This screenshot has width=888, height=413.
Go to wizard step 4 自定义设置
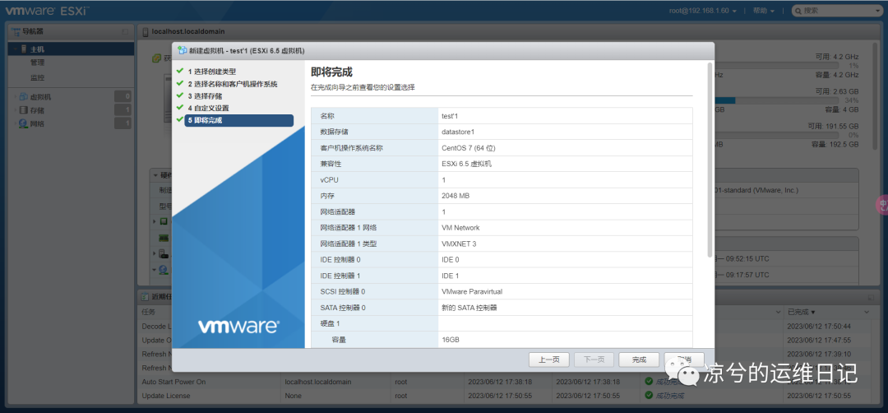tap(208, 108)
